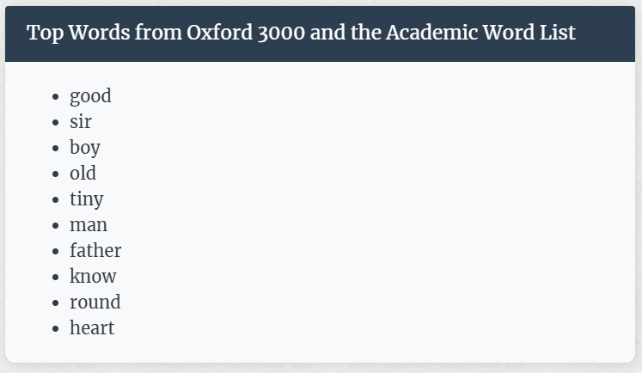Click the word "round"

click(95, 303)
